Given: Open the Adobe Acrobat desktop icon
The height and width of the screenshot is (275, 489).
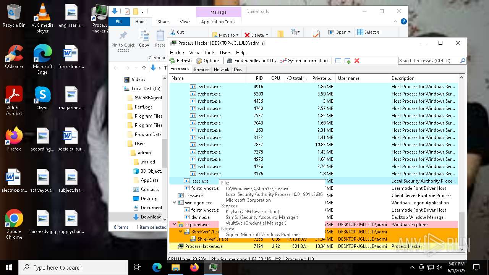Looking at the screenshot, I should [14, 100].
